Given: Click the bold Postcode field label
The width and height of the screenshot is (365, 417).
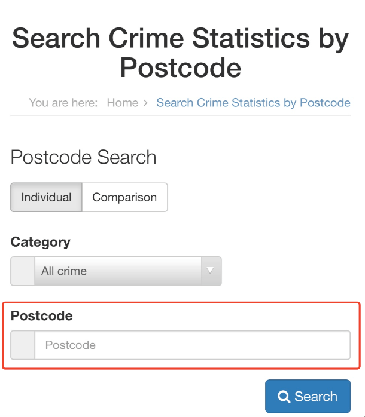Looking at the screenshot, I should click(x=42, y=316).
